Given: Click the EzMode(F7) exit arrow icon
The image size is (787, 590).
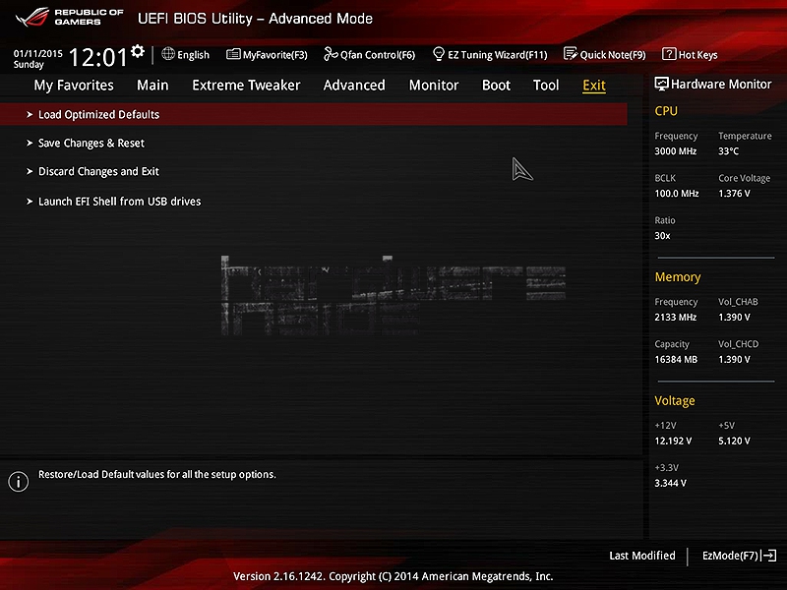Looking at the screenshot, I should [x=769, y=556].
